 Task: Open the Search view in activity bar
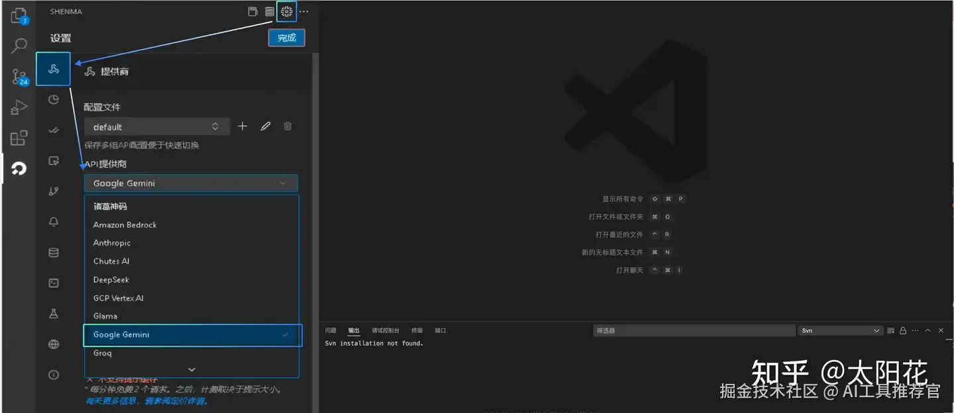(x=19, y=46)
